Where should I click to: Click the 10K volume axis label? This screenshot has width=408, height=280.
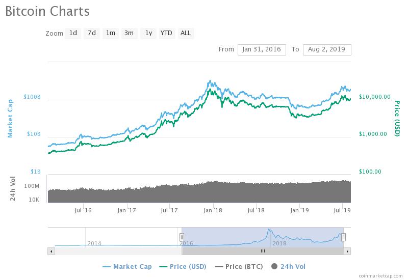[34, 200]
